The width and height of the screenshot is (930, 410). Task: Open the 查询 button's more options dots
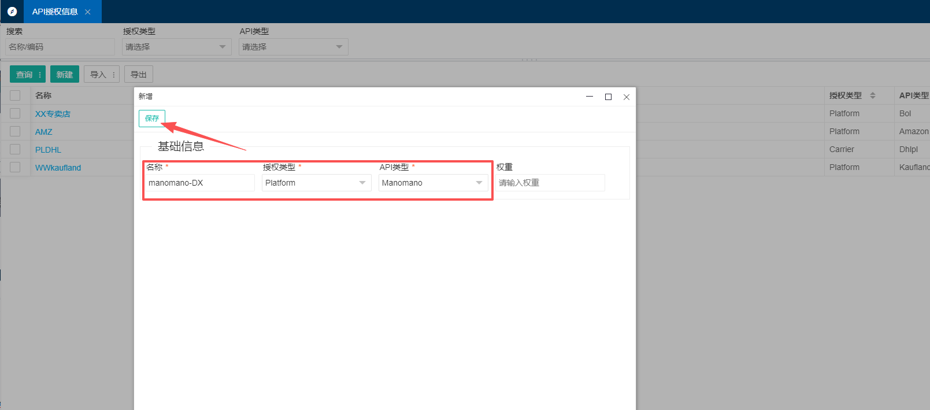40,75
